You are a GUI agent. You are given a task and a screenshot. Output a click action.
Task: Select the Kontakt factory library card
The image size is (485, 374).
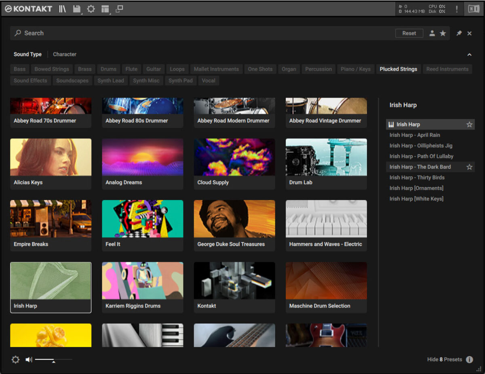tap(234, 288)
